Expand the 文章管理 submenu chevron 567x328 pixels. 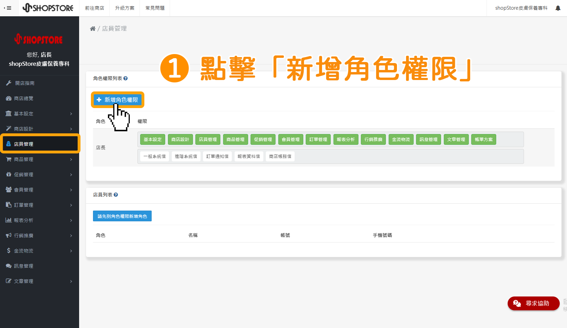[71, 281]
